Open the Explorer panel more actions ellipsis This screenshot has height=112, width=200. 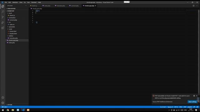[x=26, y=6]
